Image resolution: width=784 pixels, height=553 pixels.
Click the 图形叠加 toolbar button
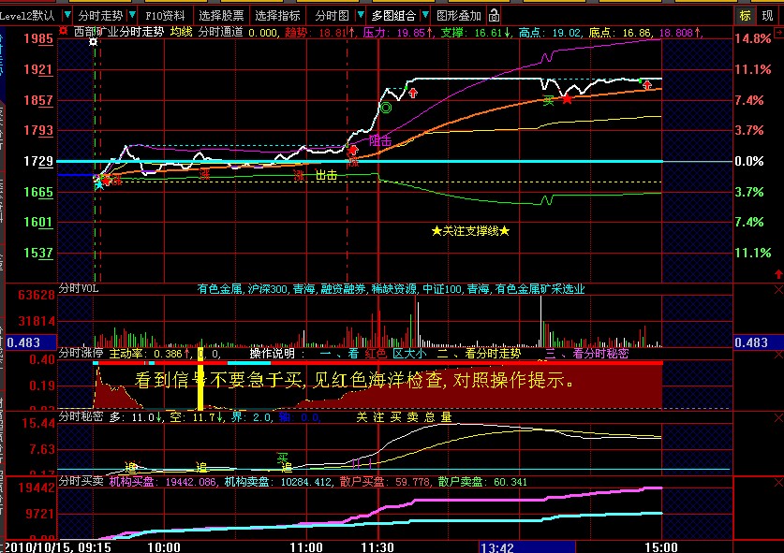[x=458, y=16]
